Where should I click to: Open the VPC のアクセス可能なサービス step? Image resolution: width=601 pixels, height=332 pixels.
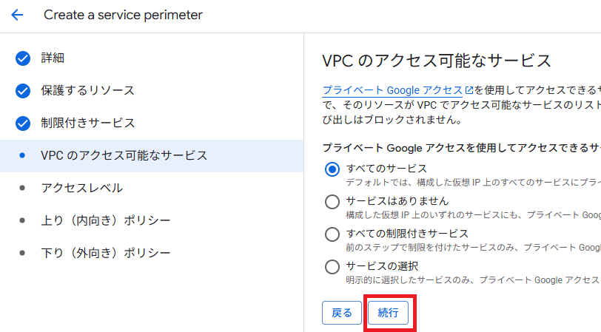point(124,155)
